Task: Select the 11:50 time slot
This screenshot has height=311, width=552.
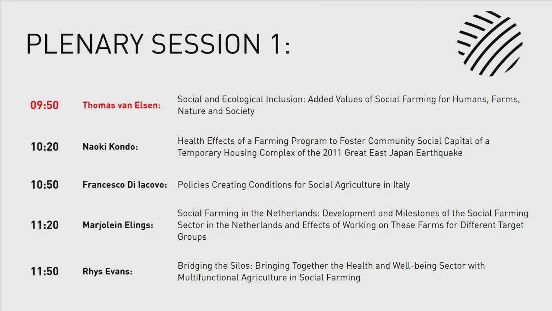Action: [x=44, y=271]
